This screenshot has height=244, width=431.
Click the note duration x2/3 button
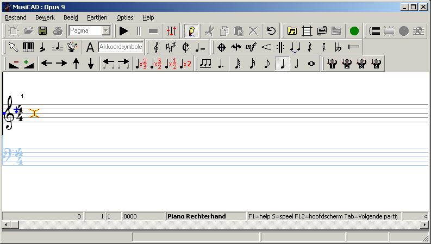[x=141, y=64]
